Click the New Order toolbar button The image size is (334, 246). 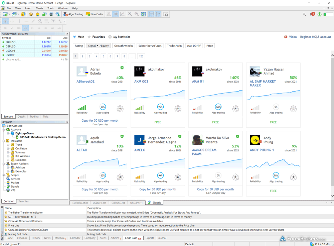click(x=95, y=14)
